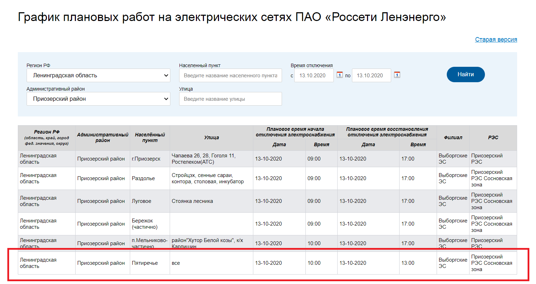536x284 pixels.
Task: Click the Стройцэх, сенные сараи street cell
Action: [211, 178]
